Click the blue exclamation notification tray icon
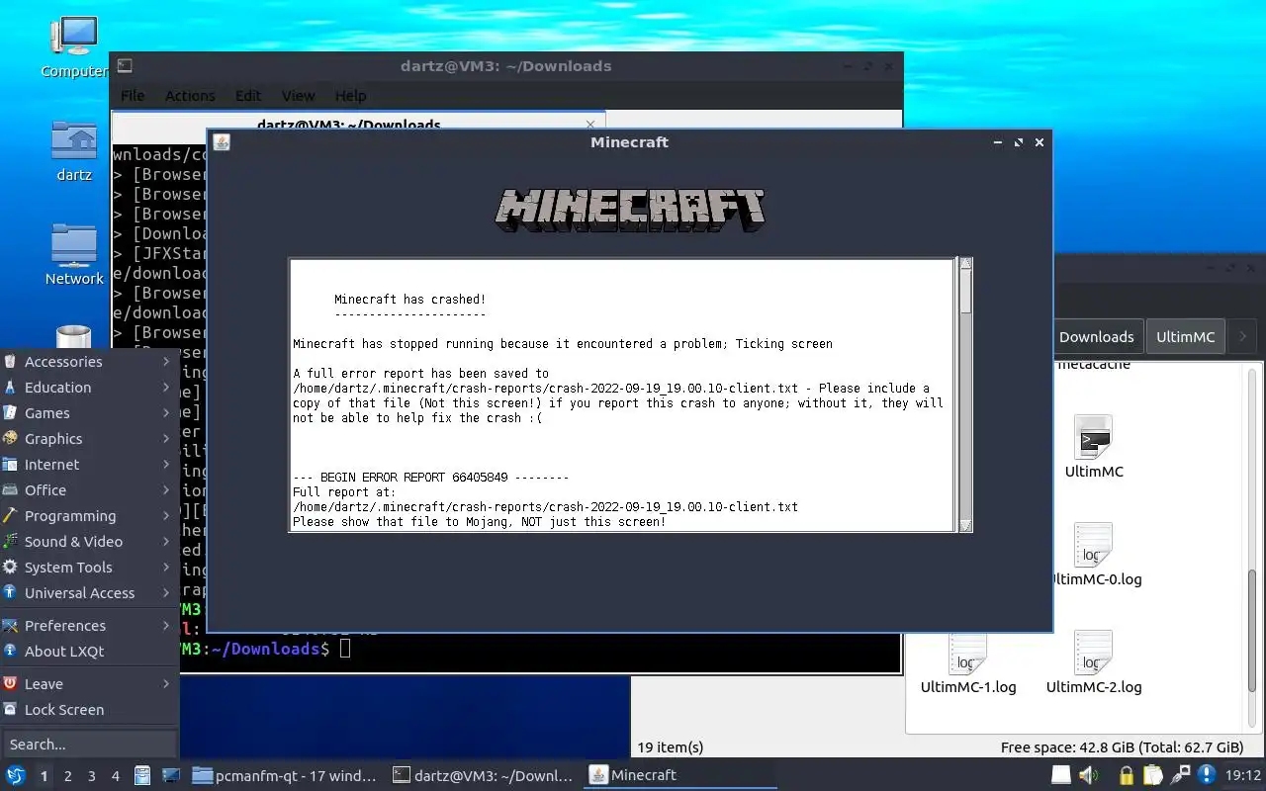Image resolution: width=1266 pixels, height=791 pixels. point(1207,775)
